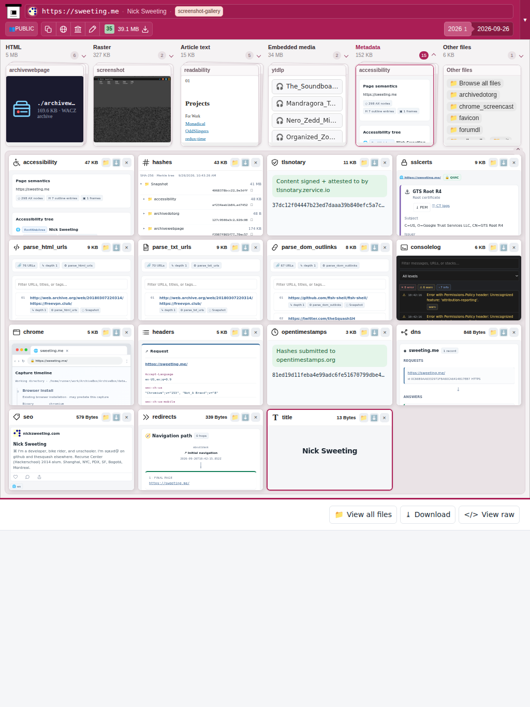Close the accessibility card

127,163
